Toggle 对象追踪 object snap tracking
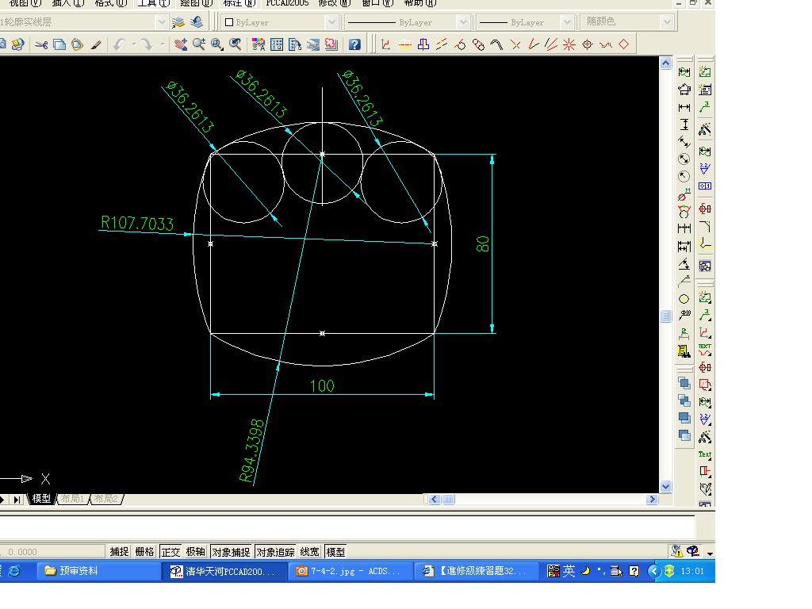 (275, 552)
